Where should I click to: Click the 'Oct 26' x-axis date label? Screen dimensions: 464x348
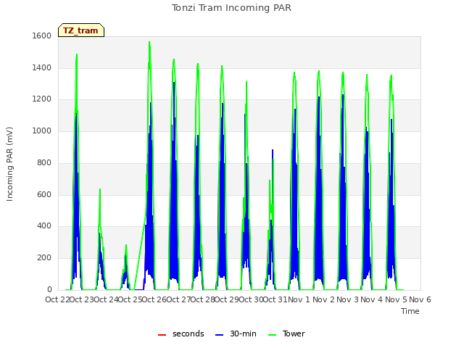click(154, 299)
